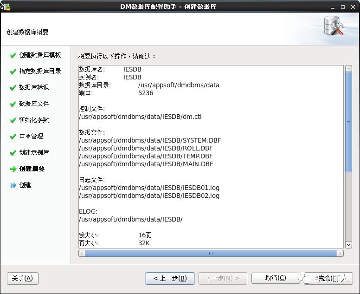Select the 数据库文件 step
The width and height of the screenshot is (360, 294).
(34, 104)
